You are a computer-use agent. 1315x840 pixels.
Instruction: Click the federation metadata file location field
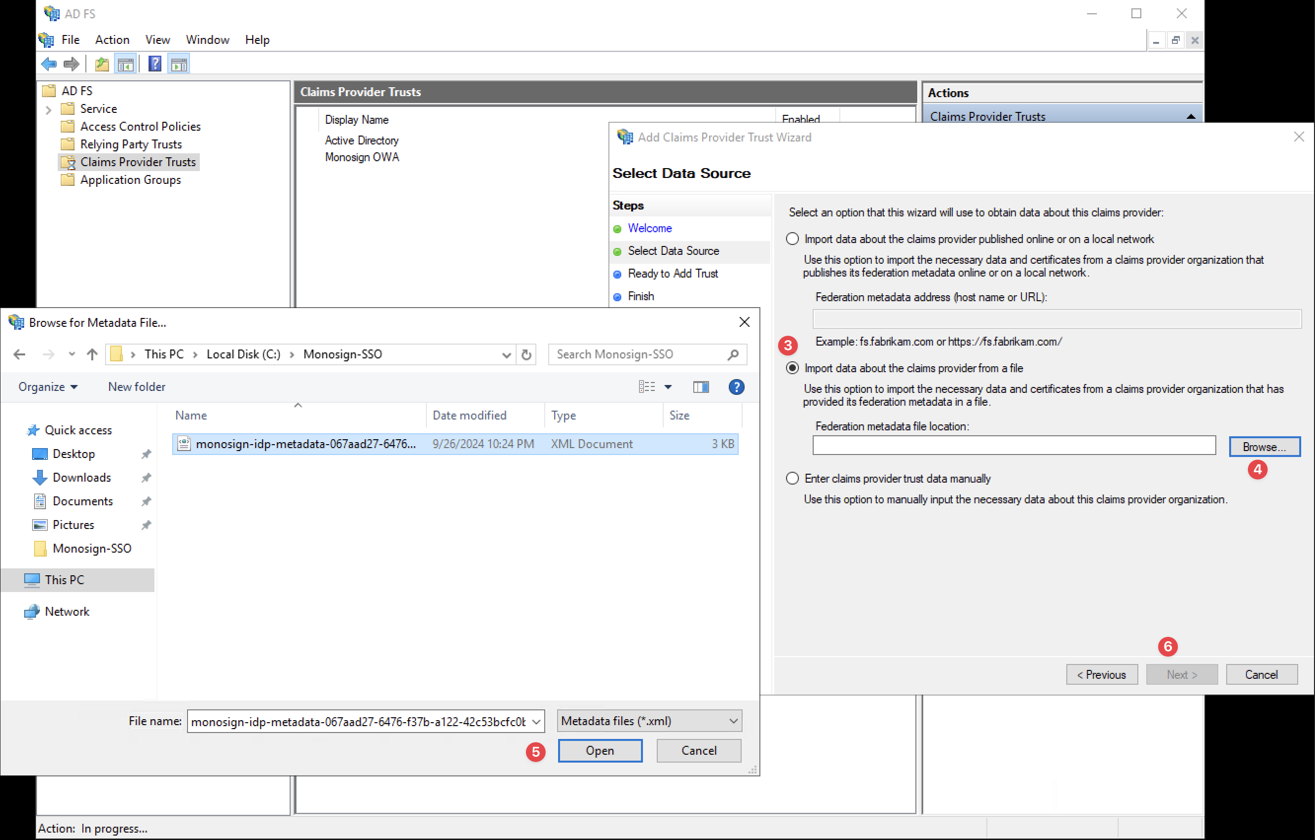(x=1014, y=445)
